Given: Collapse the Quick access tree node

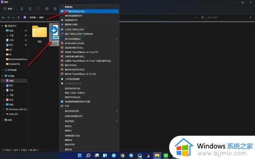Looking at the screenshot, I should (2, 26).
